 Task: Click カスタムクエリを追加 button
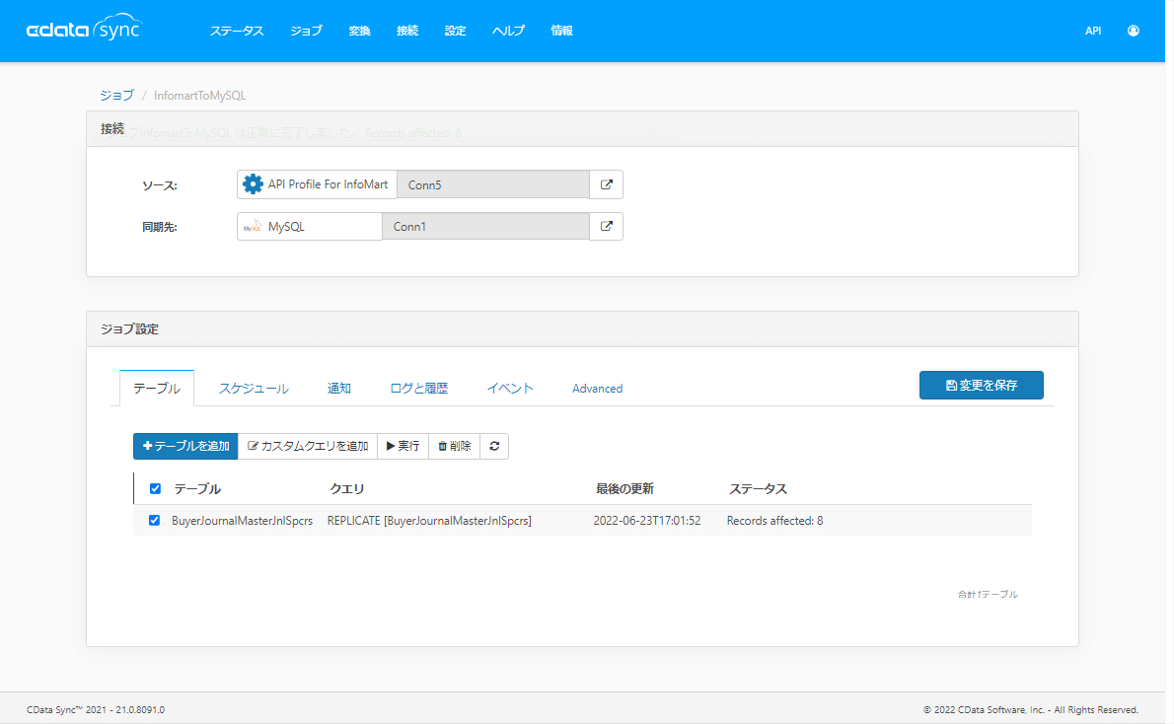pyautogui.click(x=308, y=446)
